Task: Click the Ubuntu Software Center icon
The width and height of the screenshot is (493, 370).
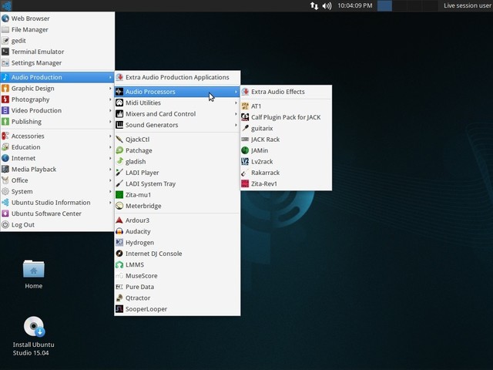Action: click(x=5, y=214)
